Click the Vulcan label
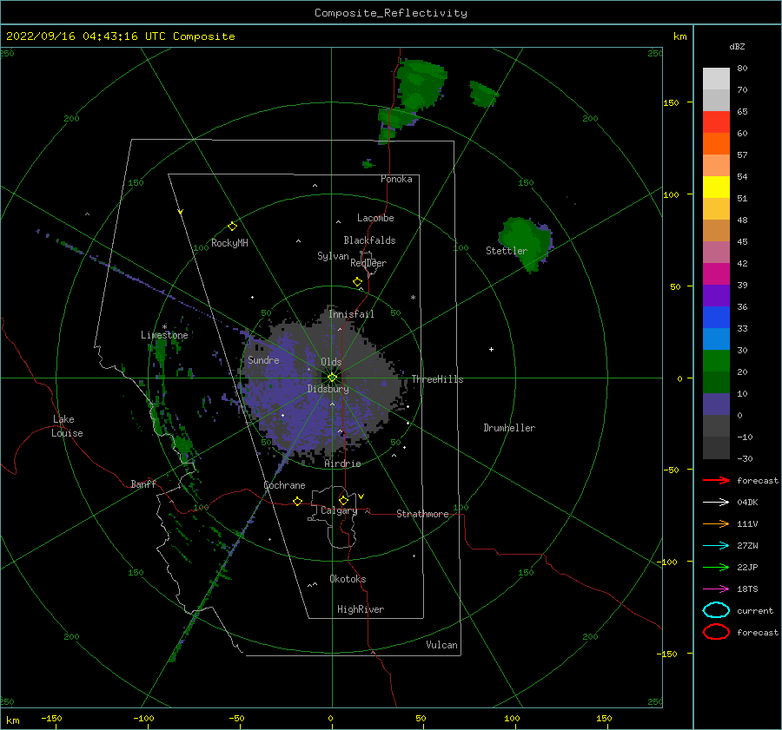 pos(442,645)
